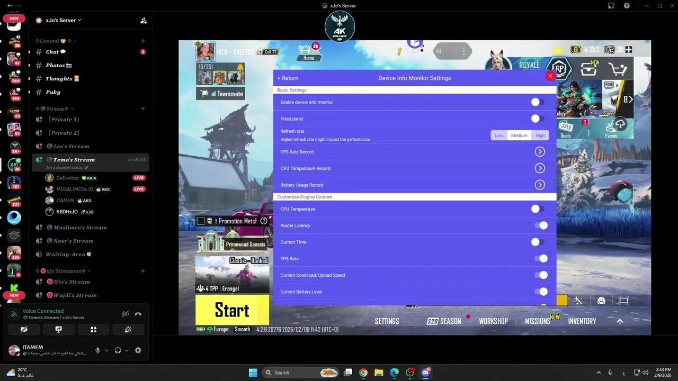Viewport: 678px width, 381px height.
Task: Open the soundboard icon in voice panel
Action: 128,329
